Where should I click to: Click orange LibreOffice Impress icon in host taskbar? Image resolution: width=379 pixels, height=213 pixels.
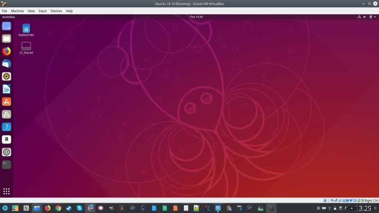175,208
